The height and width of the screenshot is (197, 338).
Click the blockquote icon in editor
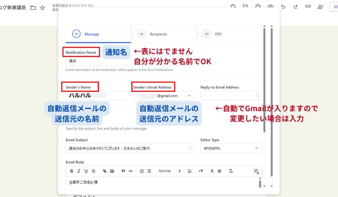pyautogui.click(x=123, y=171)
